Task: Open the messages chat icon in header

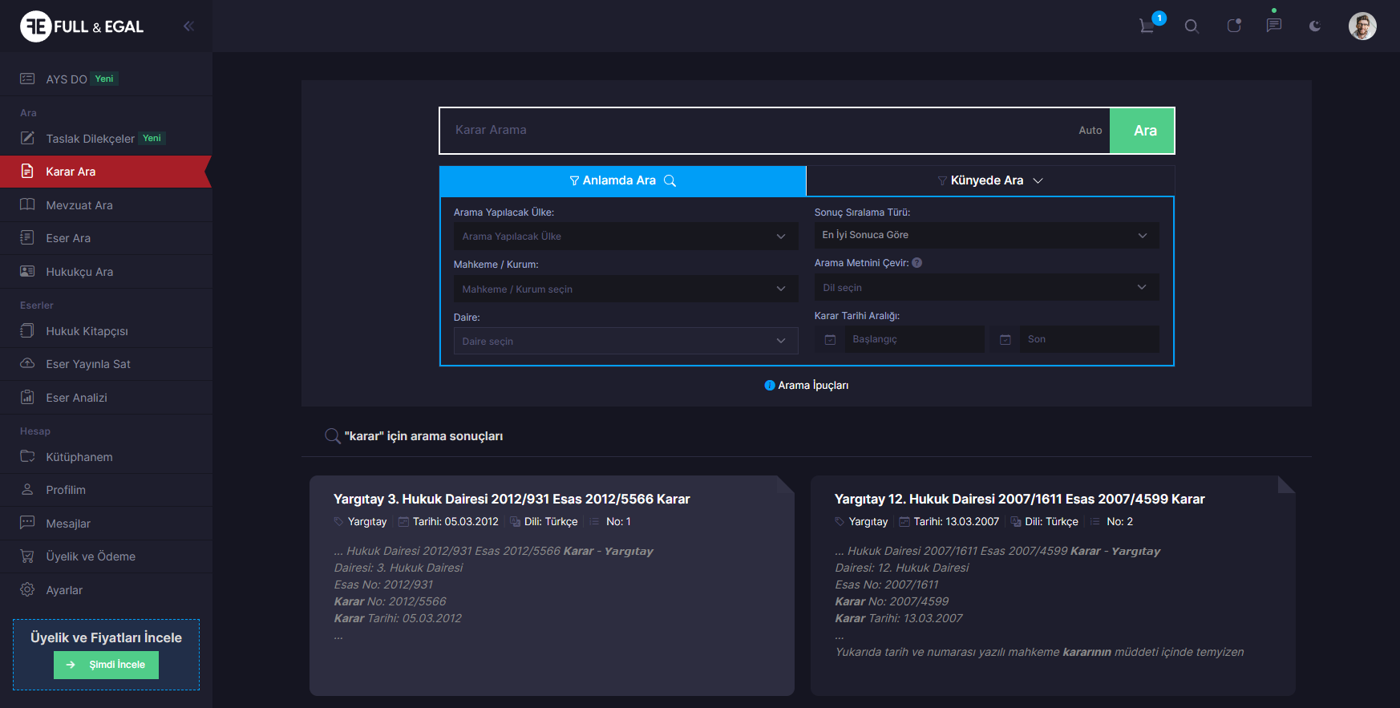Action: click(x=1273, y=26)
